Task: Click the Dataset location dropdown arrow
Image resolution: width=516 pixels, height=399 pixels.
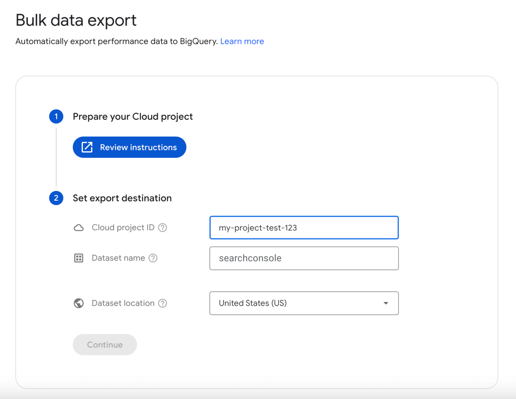Action: coord(386,303)
